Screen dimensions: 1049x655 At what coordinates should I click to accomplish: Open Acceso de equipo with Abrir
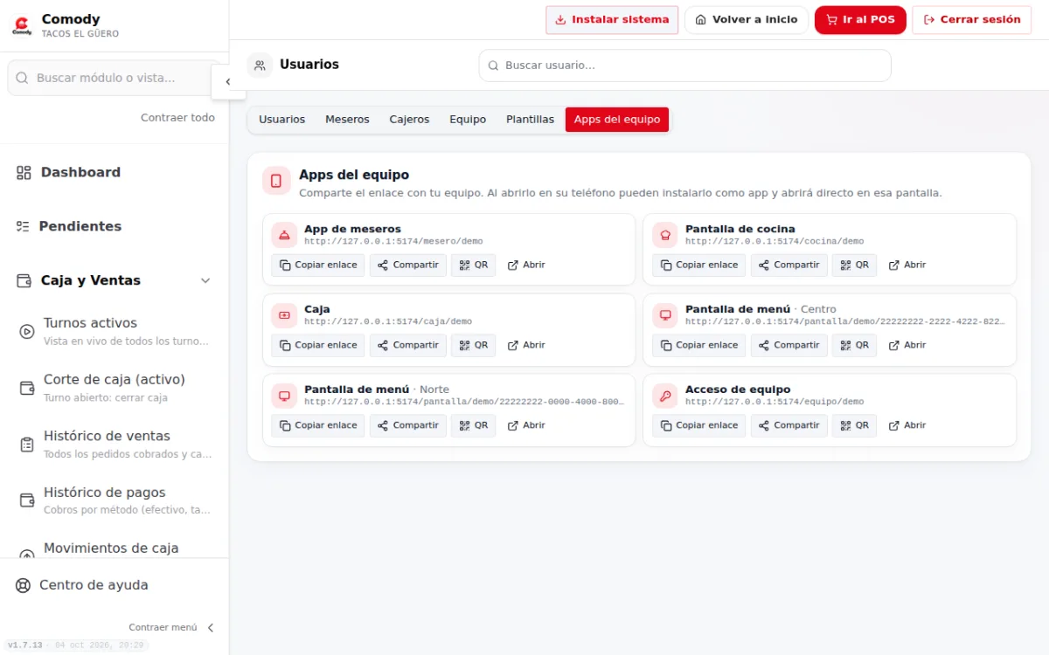pyautogui.click(x=907, y=426)
